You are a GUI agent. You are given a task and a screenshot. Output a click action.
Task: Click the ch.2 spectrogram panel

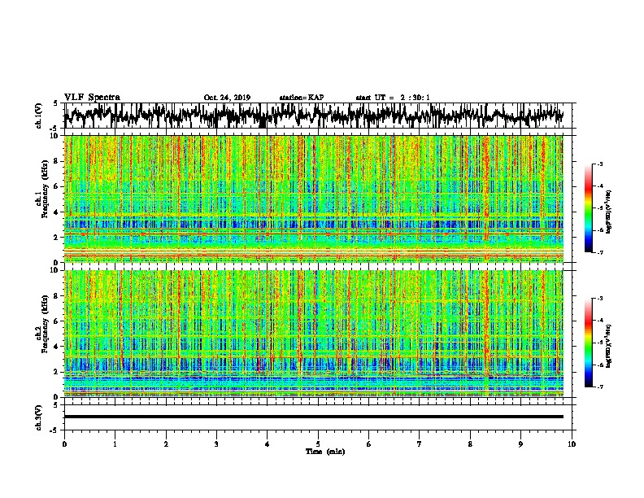[x=314, y=334]
